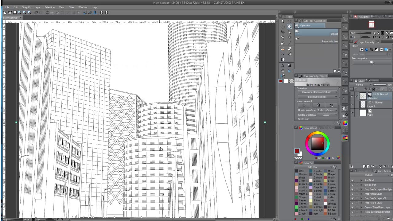Hide the cityscape1 layer

pyautogui.click(x=352, y=96)
